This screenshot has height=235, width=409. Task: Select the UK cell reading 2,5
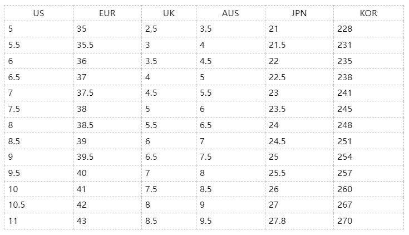coord(151,28)
